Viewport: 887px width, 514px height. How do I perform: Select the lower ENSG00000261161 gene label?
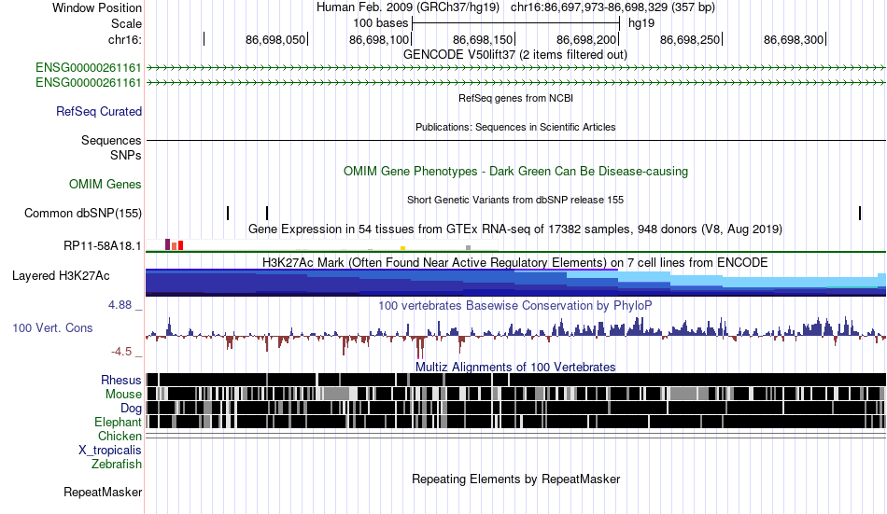pyautogui.click(x=89, y=82)
